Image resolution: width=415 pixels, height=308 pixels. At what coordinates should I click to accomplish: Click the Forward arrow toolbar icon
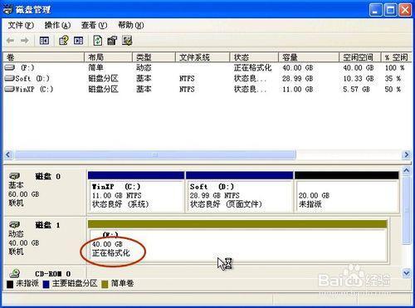[25, 41]
